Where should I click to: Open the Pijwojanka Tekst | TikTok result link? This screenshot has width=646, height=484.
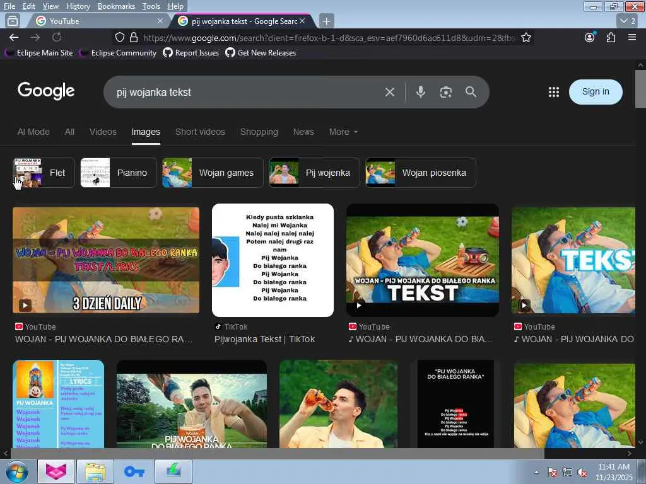coord(264,339)
